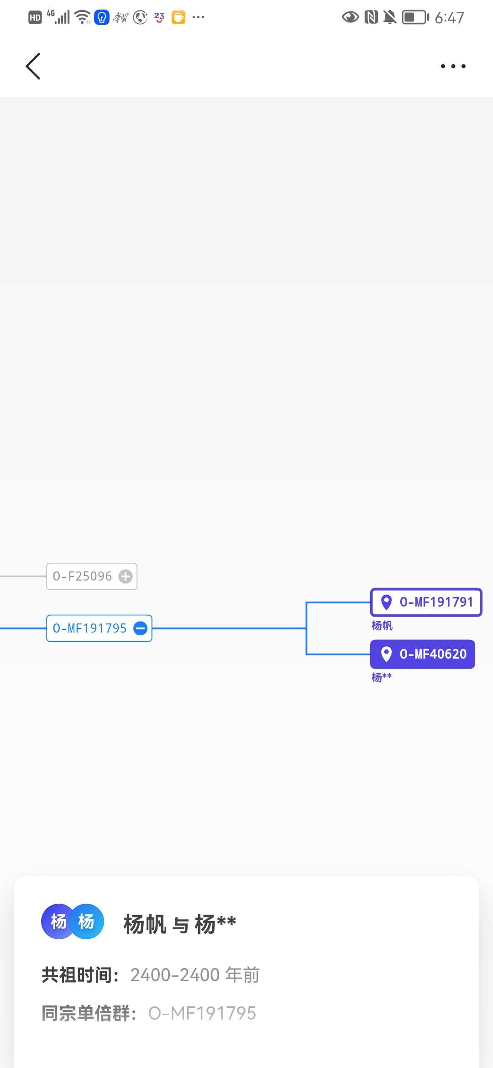Tap the 共祖时间 2400-2400 年前 row
This screenshot has width=493, height=1068.
pos(151,975)
